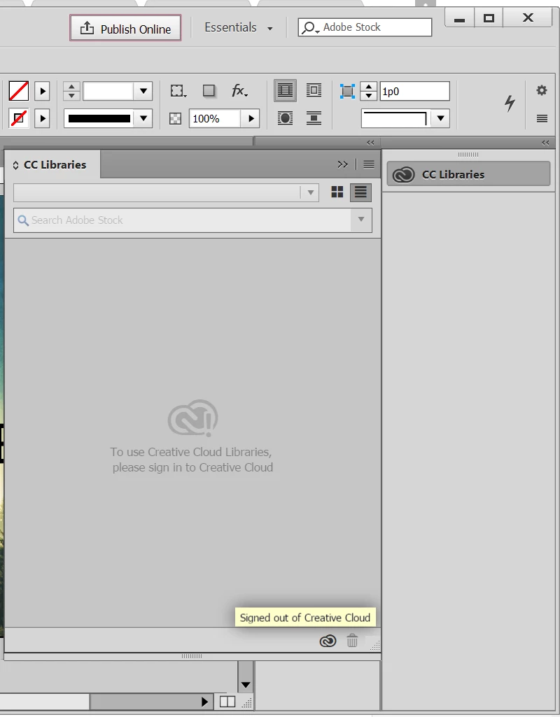Click the Creative Cloud warning logo
This screenshot has width=560, height=717.
pyautogui.click(x=193, y=418)
